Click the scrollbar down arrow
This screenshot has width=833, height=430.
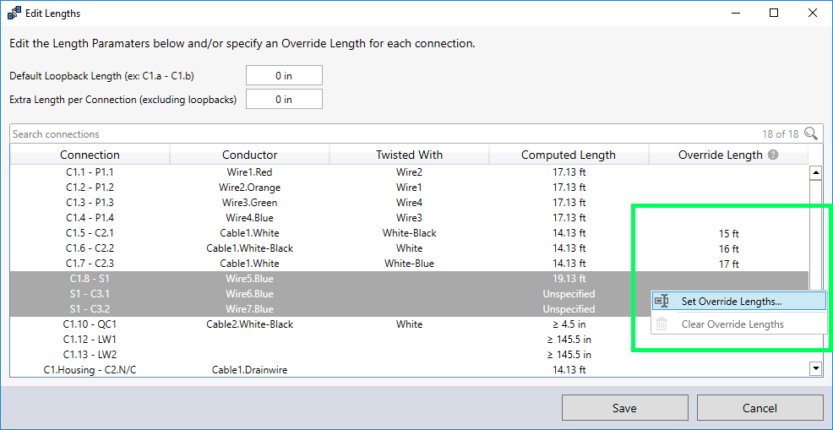tap(815, 367)
